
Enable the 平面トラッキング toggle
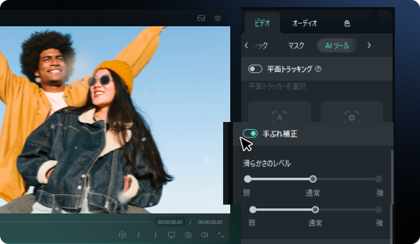[255, 69]
